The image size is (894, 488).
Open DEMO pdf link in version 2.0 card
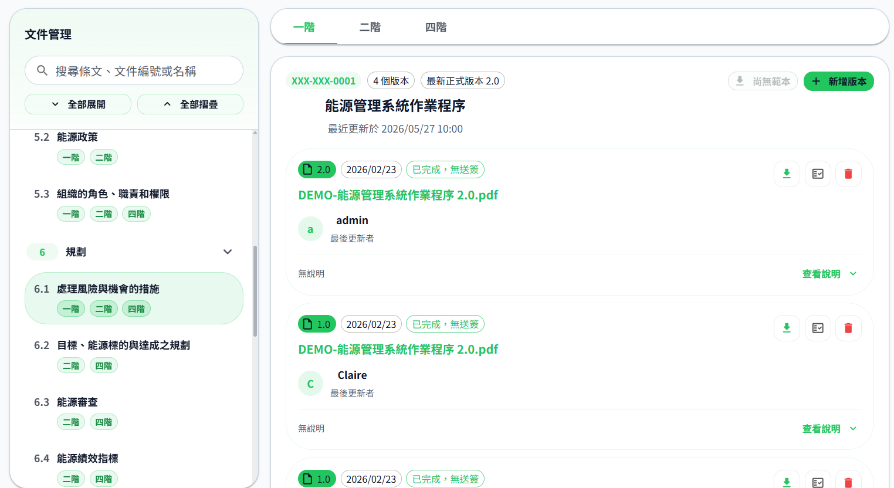coord(398,195)
